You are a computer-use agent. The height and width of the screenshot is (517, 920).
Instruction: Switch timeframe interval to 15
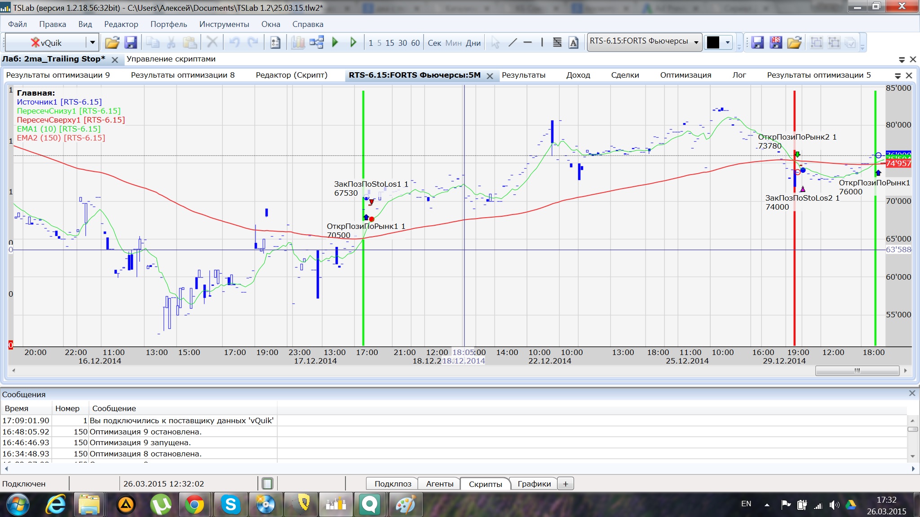pyautogui.click(x=389, y=43)
